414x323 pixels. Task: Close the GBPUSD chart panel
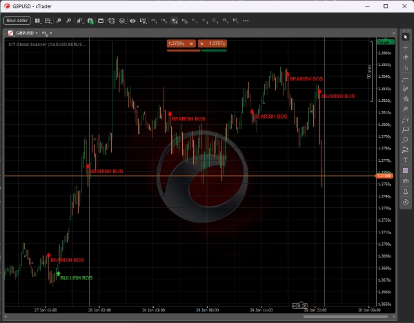coord(394,33)
